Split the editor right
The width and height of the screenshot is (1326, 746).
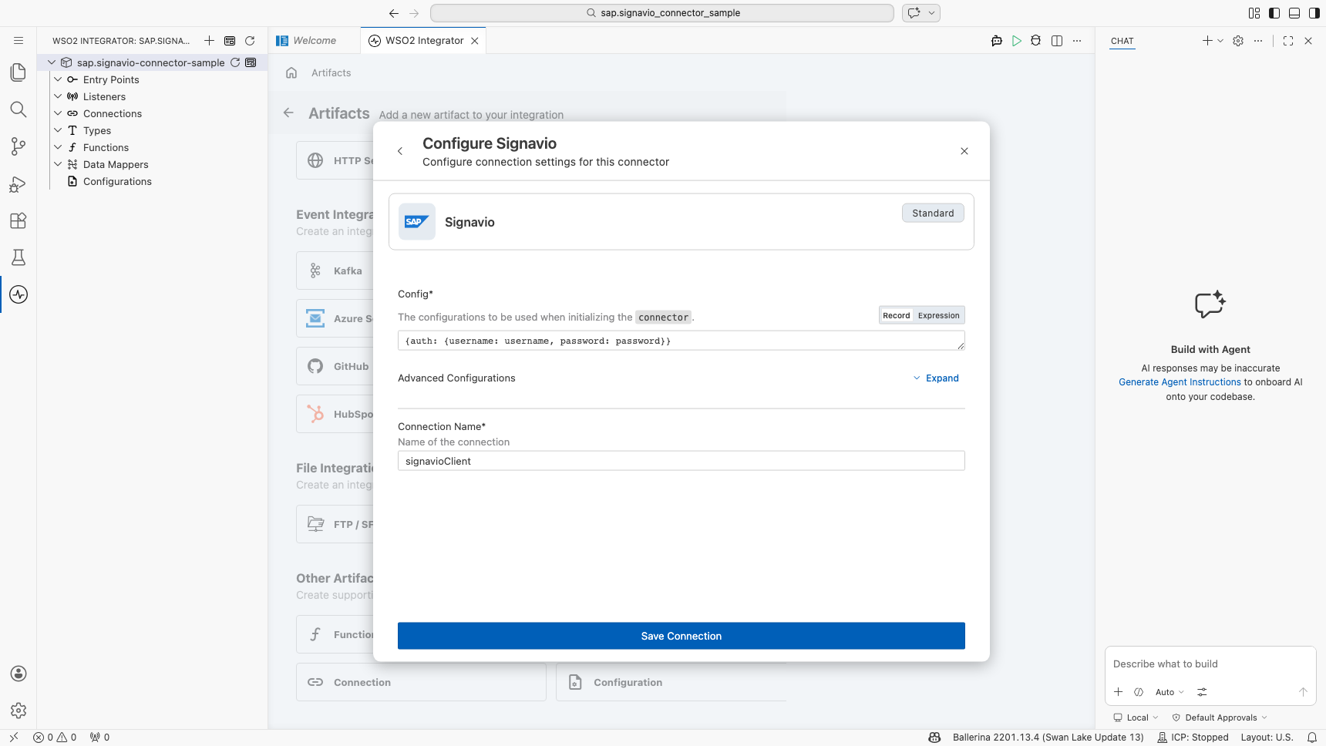(1057, 41)
